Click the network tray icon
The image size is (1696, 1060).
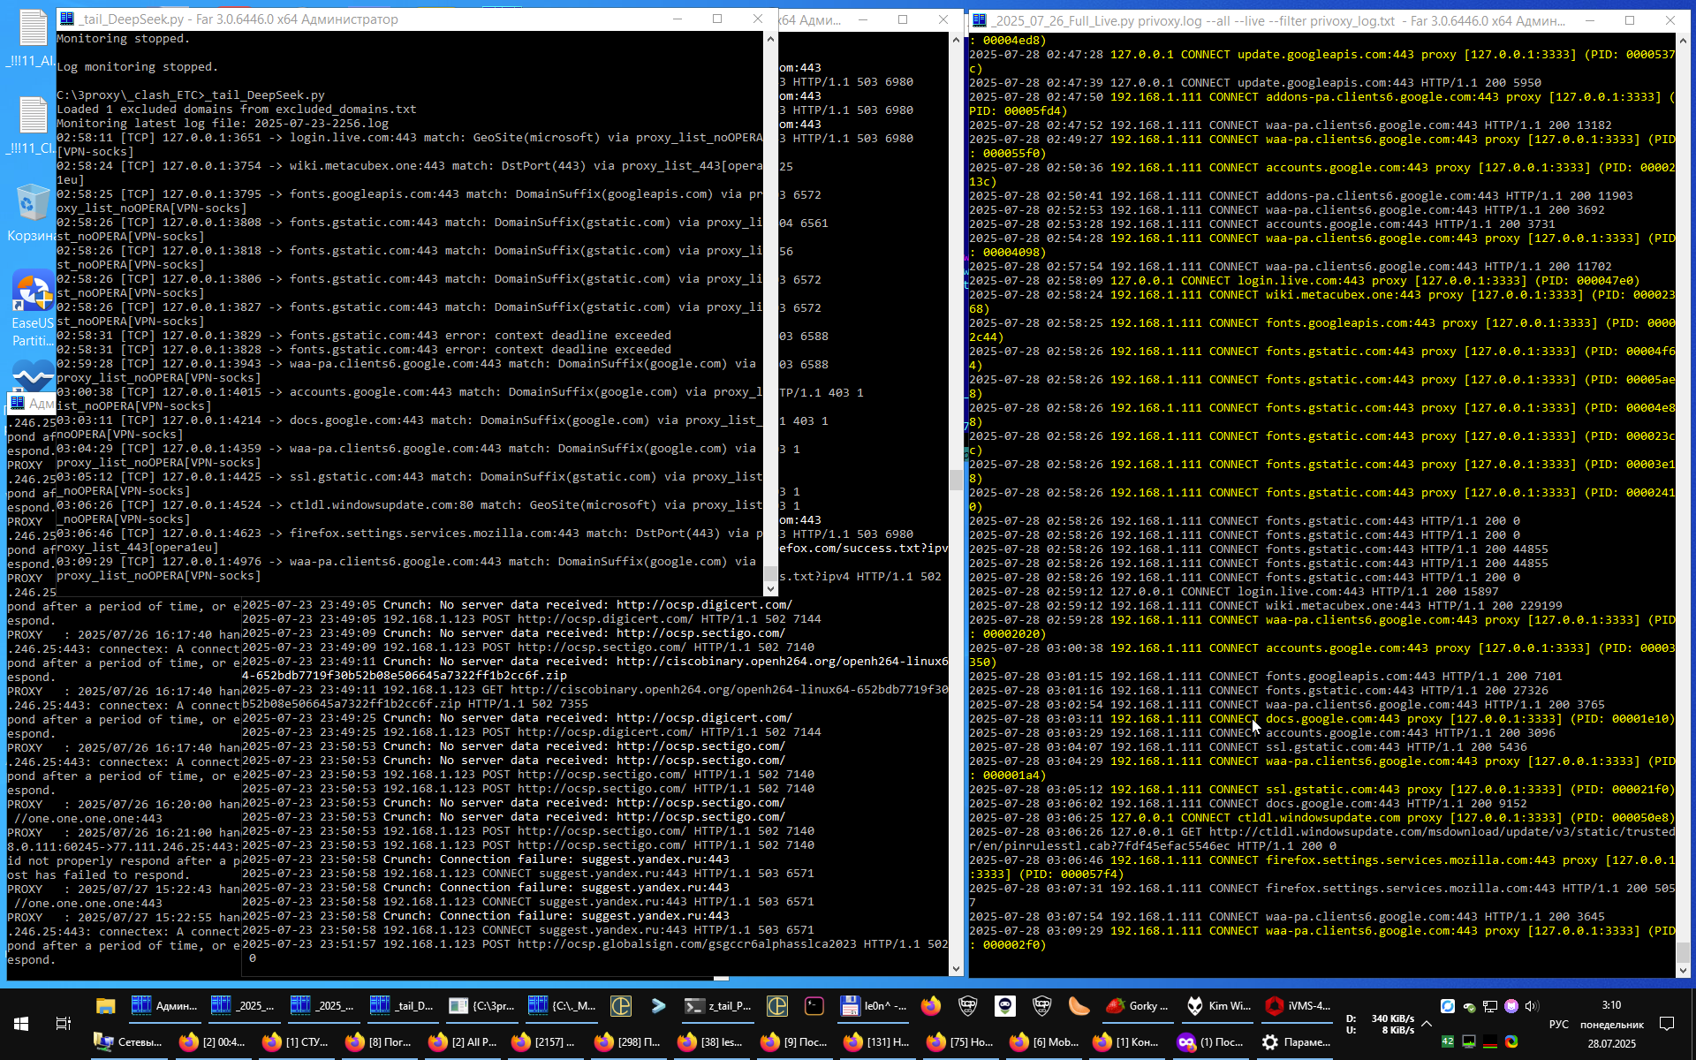coord(1490,1006)
